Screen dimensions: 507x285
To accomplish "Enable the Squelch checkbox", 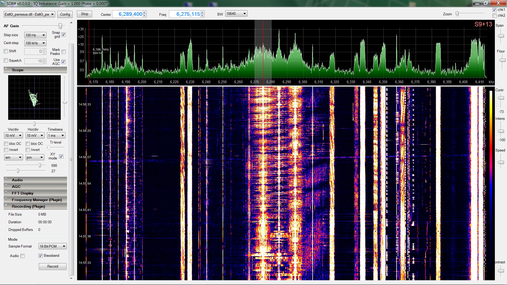I will click(x=6, y=60).
